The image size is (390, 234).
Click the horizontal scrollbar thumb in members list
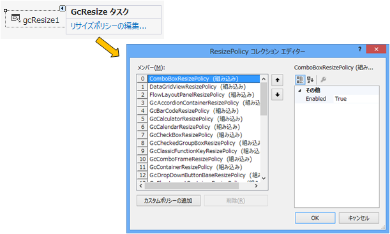click(x=191, y=186)
